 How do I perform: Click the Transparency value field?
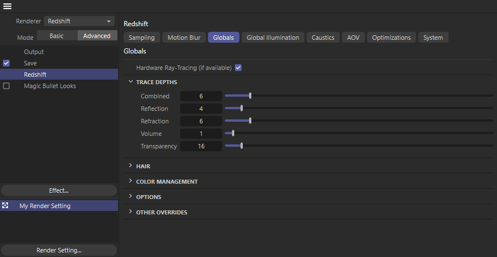click(201, 146)
